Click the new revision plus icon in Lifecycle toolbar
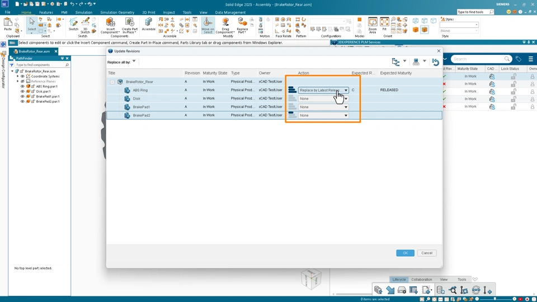The height and width of the screenshot is (302, 537). coord(488,290)
